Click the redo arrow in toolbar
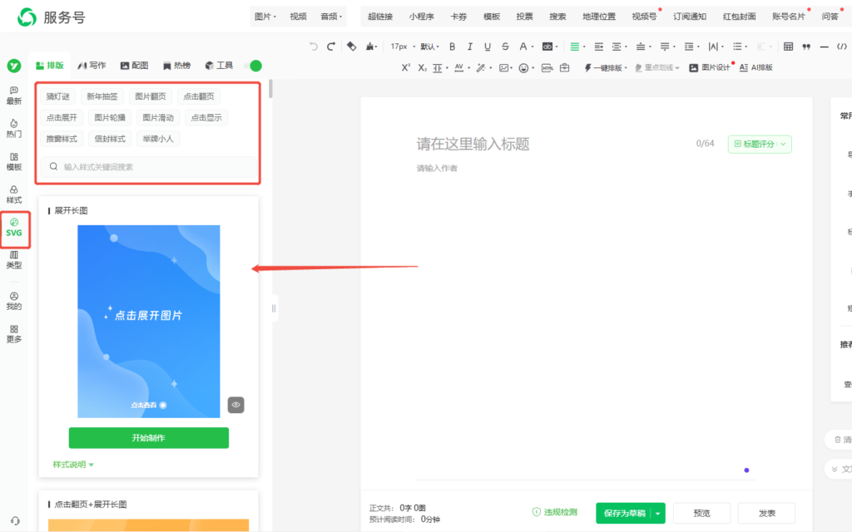Viewport: 852px width, 532px height. (331, 47)
